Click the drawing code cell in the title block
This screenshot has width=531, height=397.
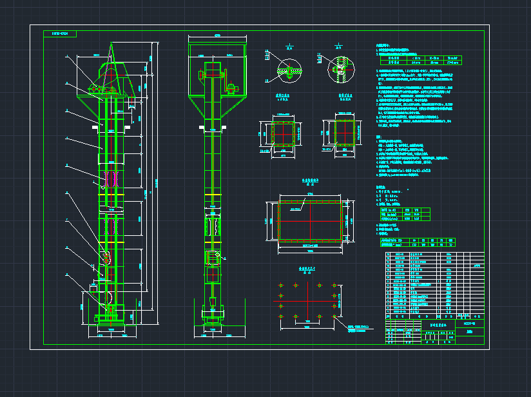469,324
